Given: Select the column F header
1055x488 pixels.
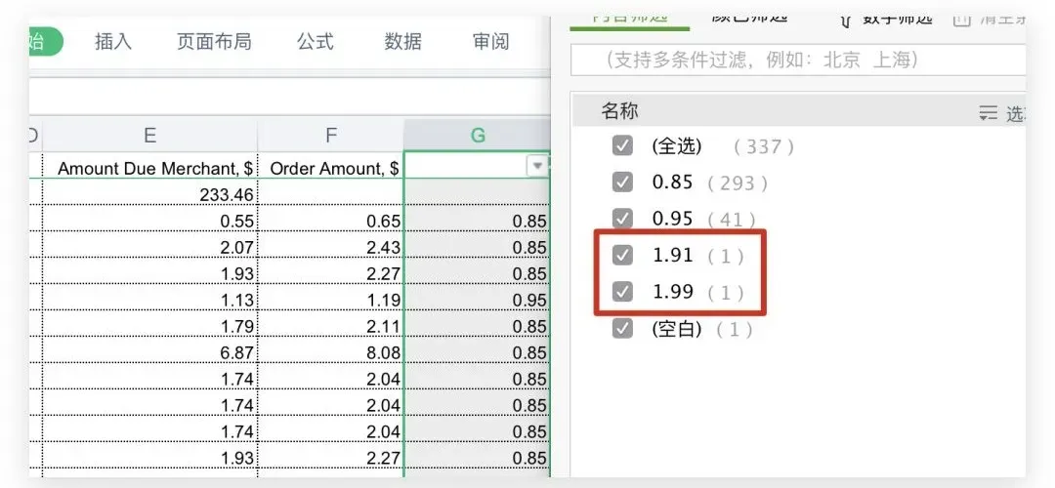Looking at the screenshot, I should 331,136.
